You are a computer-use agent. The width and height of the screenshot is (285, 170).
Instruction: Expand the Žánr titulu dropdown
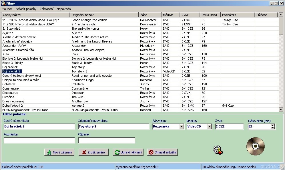[182, 127]
